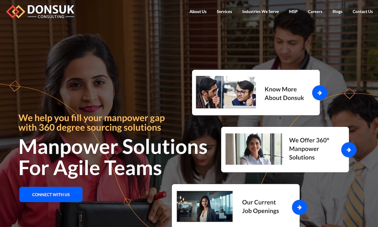Click arrow button beside Our Current Job Openings

(x=299, y=207)
